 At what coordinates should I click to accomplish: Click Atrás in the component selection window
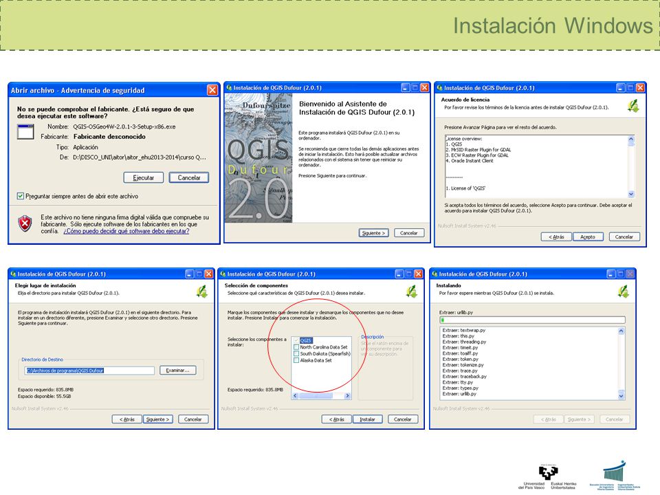tap(336, 419)
